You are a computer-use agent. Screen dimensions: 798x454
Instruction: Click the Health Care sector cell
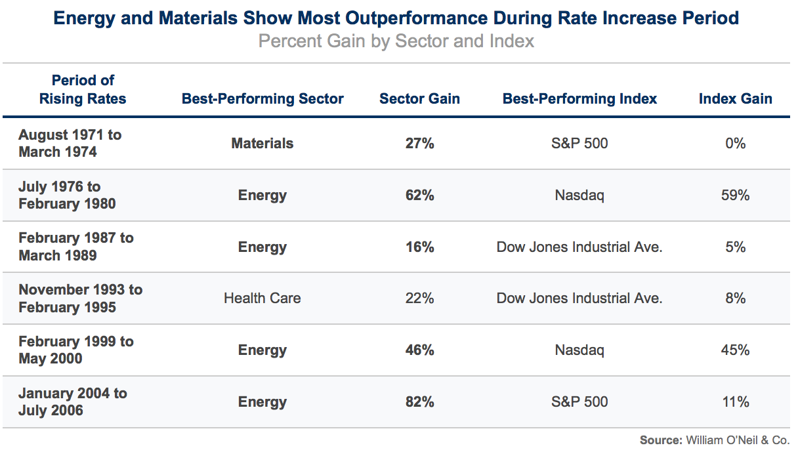262,299
